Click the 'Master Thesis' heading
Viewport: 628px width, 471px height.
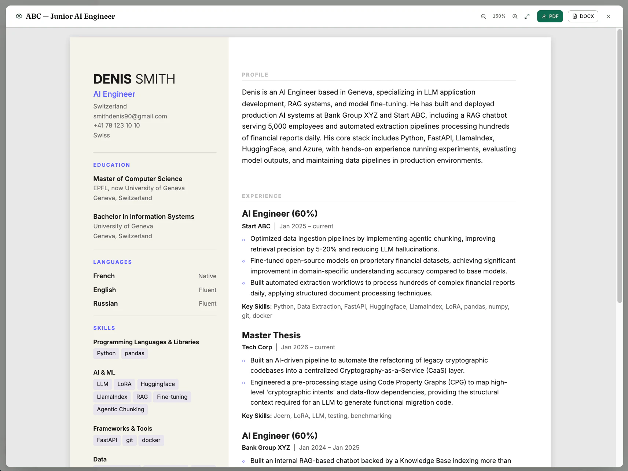click(x=271, y=335)
